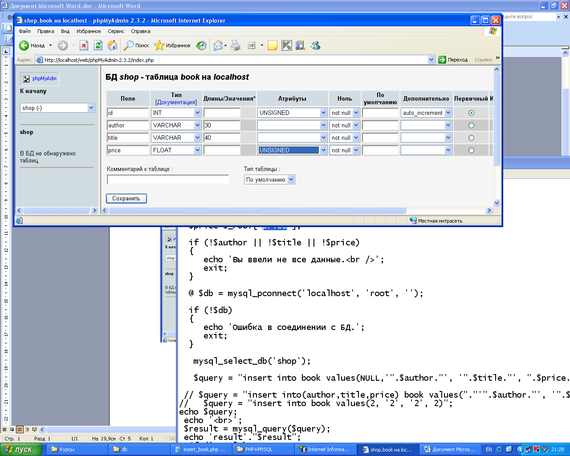The image size is (570, 456).
Task: Open the volume speaker tray icon
Action: click(545, 449)
